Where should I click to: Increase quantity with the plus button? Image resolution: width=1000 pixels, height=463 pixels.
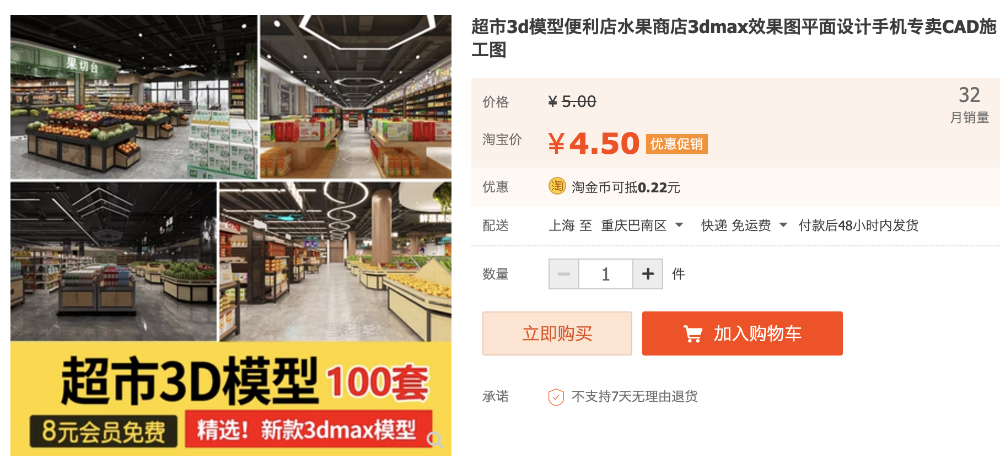coord(648,274)
